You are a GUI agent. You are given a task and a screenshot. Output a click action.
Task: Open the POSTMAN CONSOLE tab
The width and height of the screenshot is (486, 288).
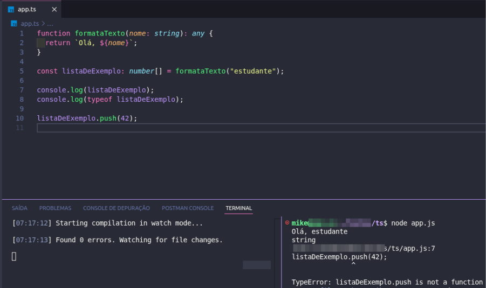pos(188,208)
